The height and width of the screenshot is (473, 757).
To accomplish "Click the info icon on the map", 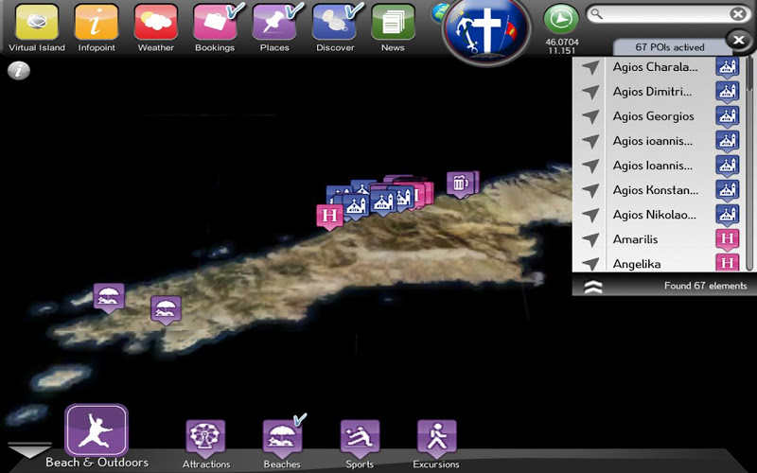I will [19, 72].
